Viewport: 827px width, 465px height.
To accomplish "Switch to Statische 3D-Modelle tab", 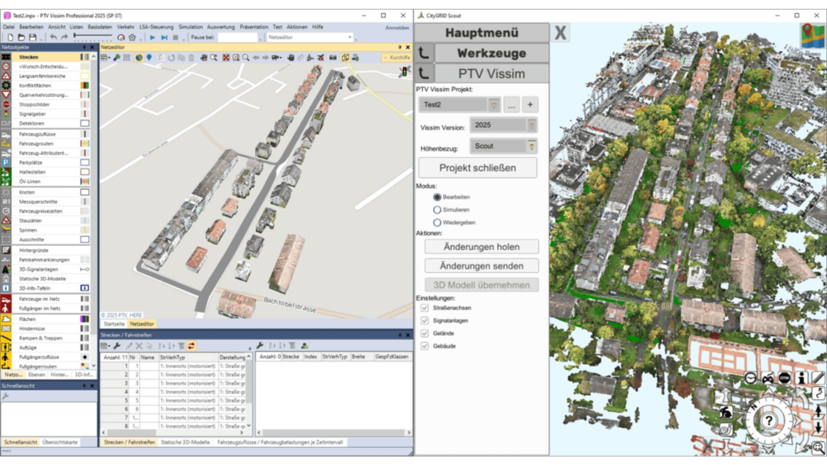I will (x=185, y=443).
